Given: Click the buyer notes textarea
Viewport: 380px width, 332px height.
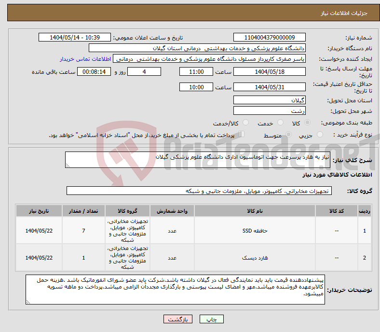Looking at the screenshot, I should tap(175, 290).
